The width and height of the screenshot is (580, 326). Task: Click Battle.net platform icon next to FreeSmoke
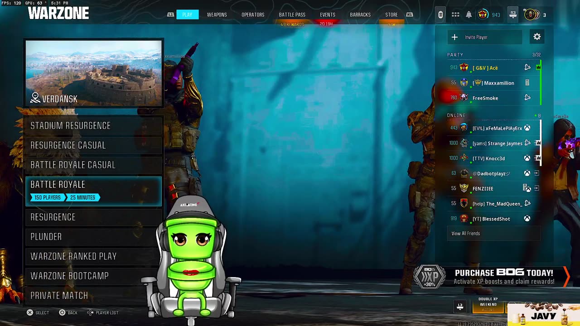(x=527, y=98)
